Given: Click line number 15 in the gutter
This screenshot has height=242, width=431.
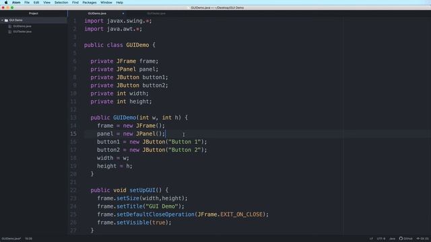Looking at the screenshot, I should pyautogui.click(x=73, y=134).
